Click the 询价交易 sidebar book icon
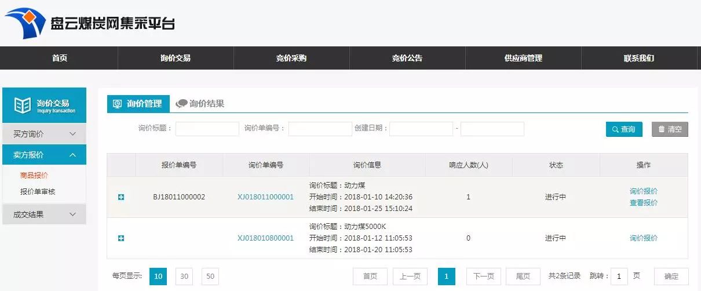Viewport: 701px width, 291px height. (23, 106)
